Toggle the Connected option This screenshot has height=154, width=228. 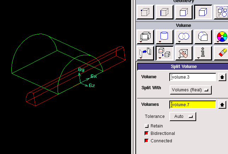147,141
